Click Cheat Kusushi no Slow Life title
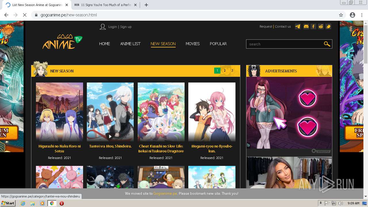Screen dimensions: 368x207 tap(161, 149)
